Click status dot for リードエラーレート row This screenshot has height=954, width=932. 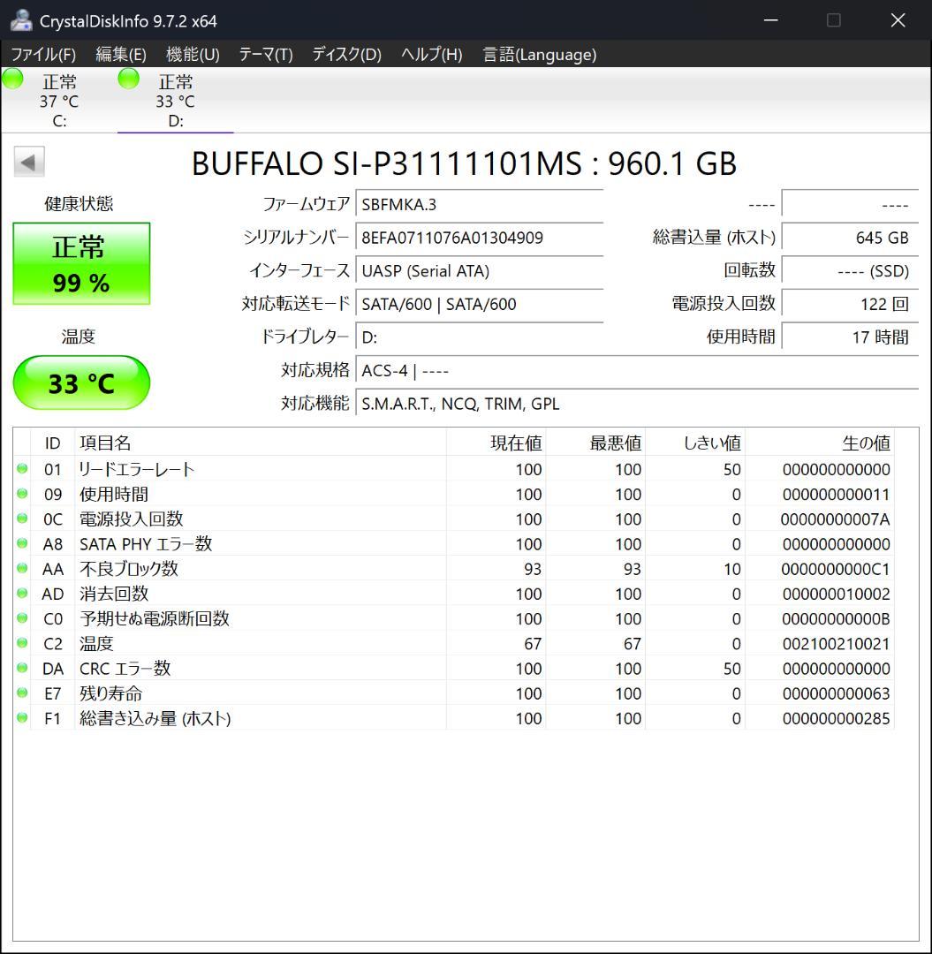(22, 468)
